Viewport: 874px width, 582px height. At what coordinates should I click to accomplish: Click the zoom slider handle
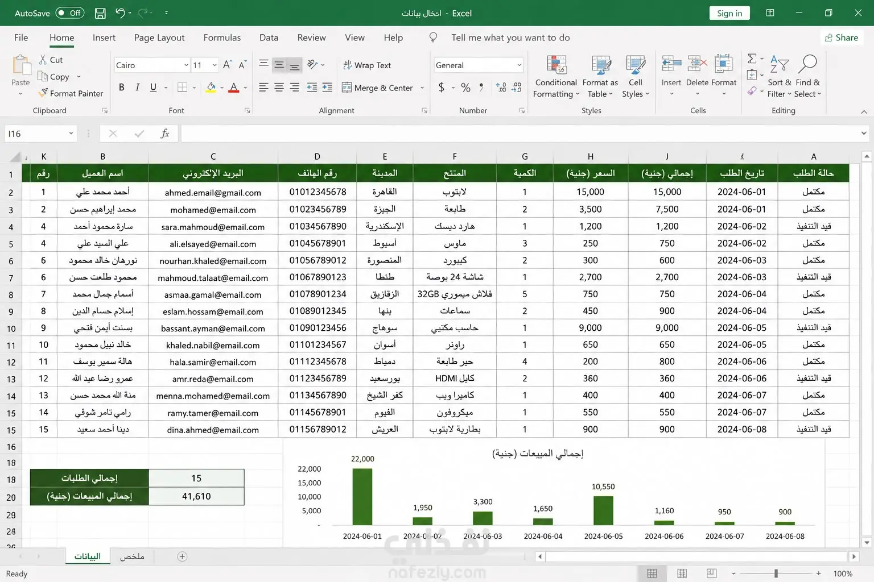click(x=776, y=573)
